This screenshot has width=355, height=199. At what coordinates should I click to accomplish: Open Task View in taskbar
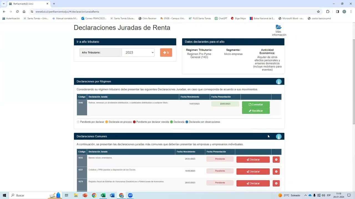(x=67, y=195)
